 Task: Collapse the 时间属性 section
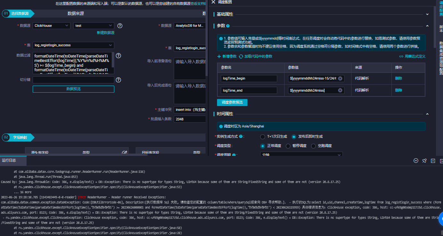(427, 114)
